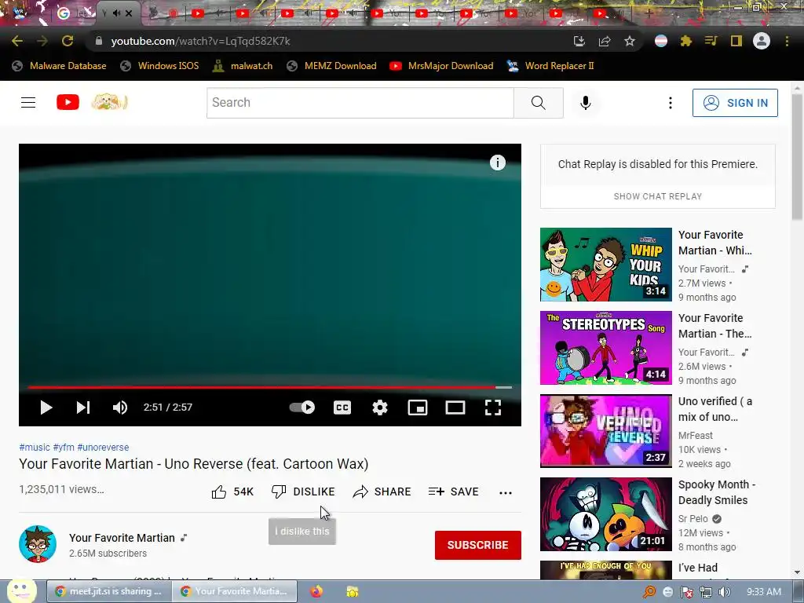The width and height of the screenshot is (804, 603).
Task: Click the #unoreverse hashtag
Action: pos(103,447)
